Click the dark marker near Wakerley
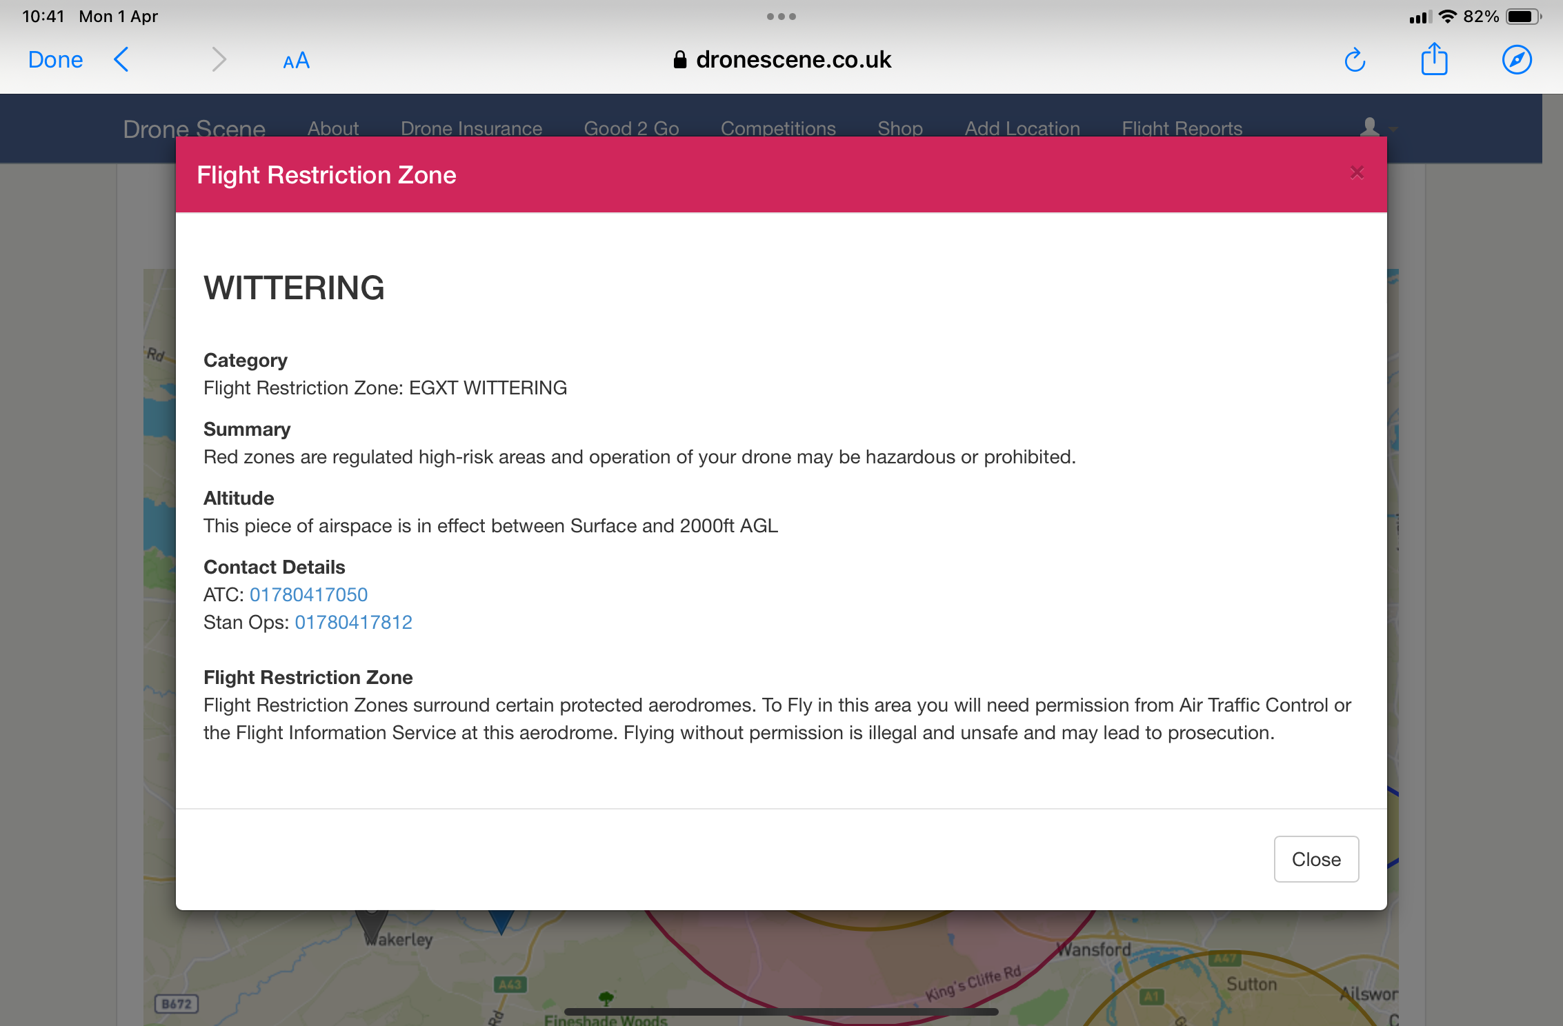This screenshot has width=1563, height=1026. (372, 922)
